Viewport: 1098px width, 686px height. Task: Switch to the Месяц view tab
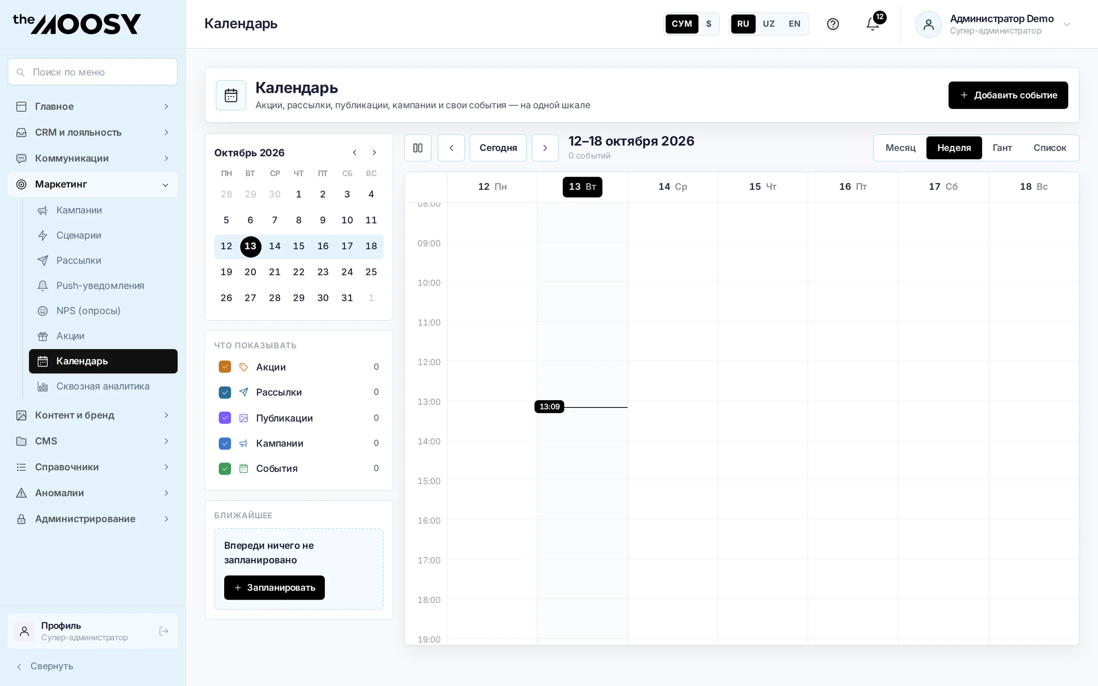click(900, 148)
